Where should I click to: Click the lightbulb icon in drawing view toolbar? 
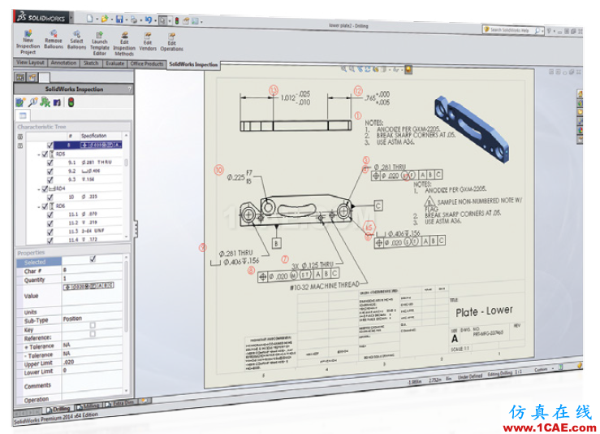click(408, 70)
